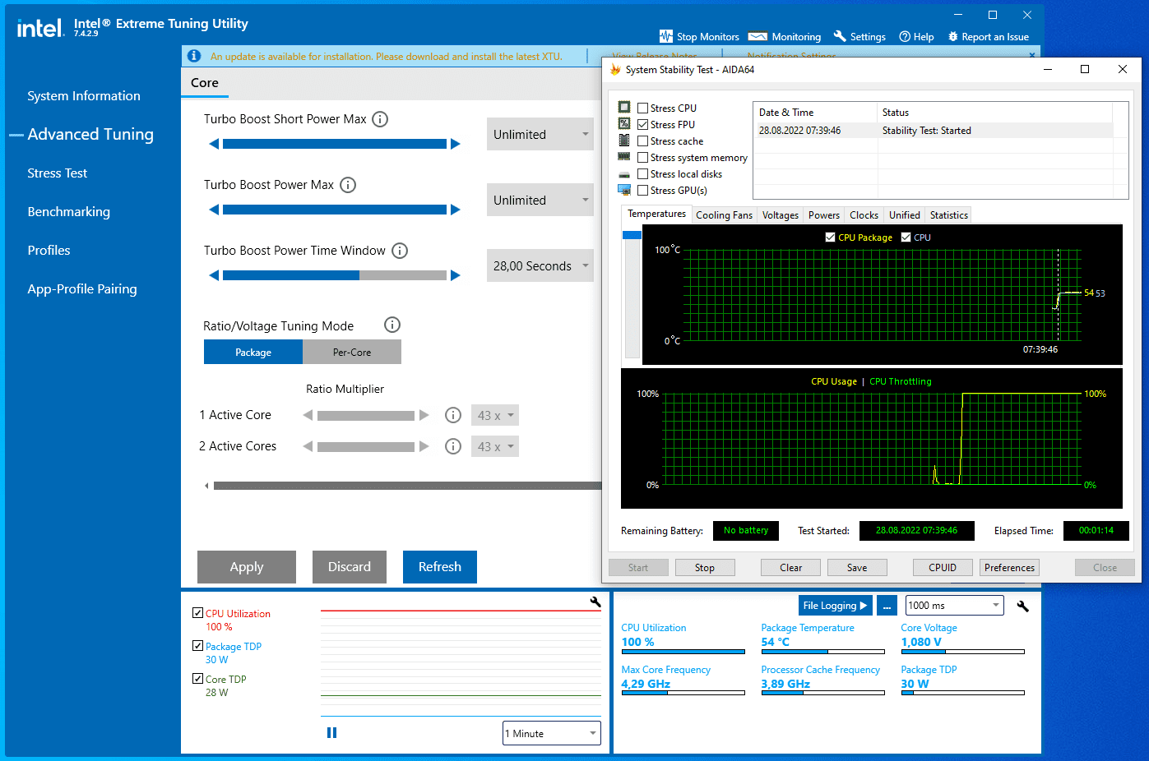Click the update notification info icon

(194, 56)
